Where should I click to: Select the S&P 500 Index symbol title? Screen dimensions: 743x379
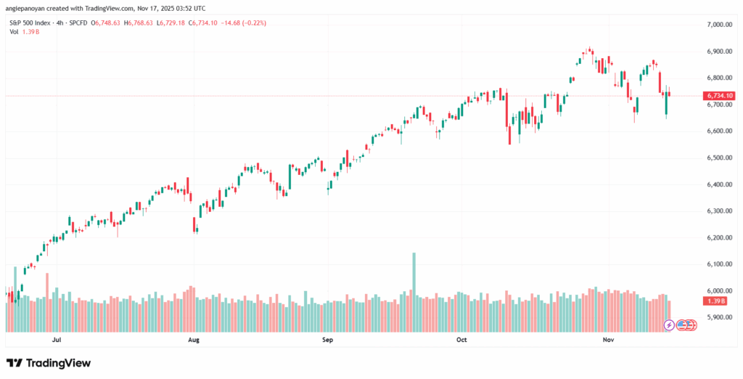pyautogui.click(x=30, y=23)
